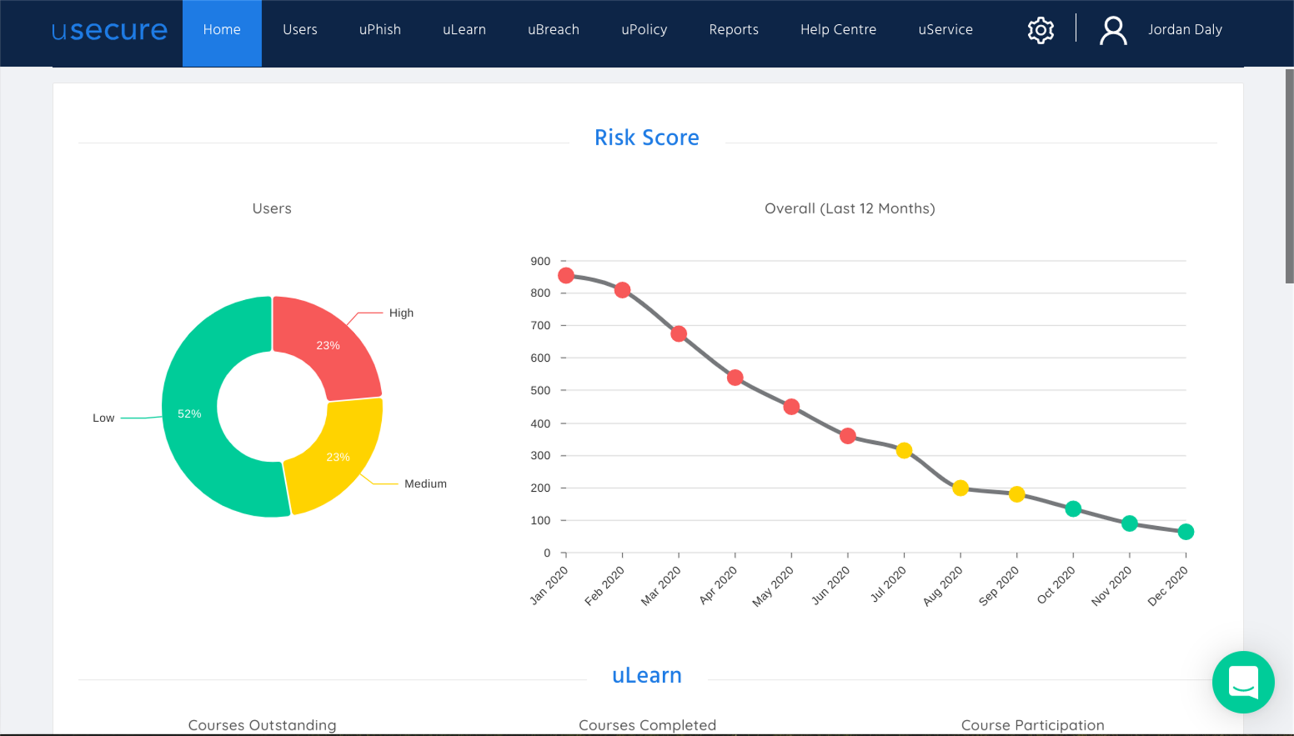Select the Dec 2020 data point
The width and height of the screenshot is (1294, 736).
[1186, 532]
